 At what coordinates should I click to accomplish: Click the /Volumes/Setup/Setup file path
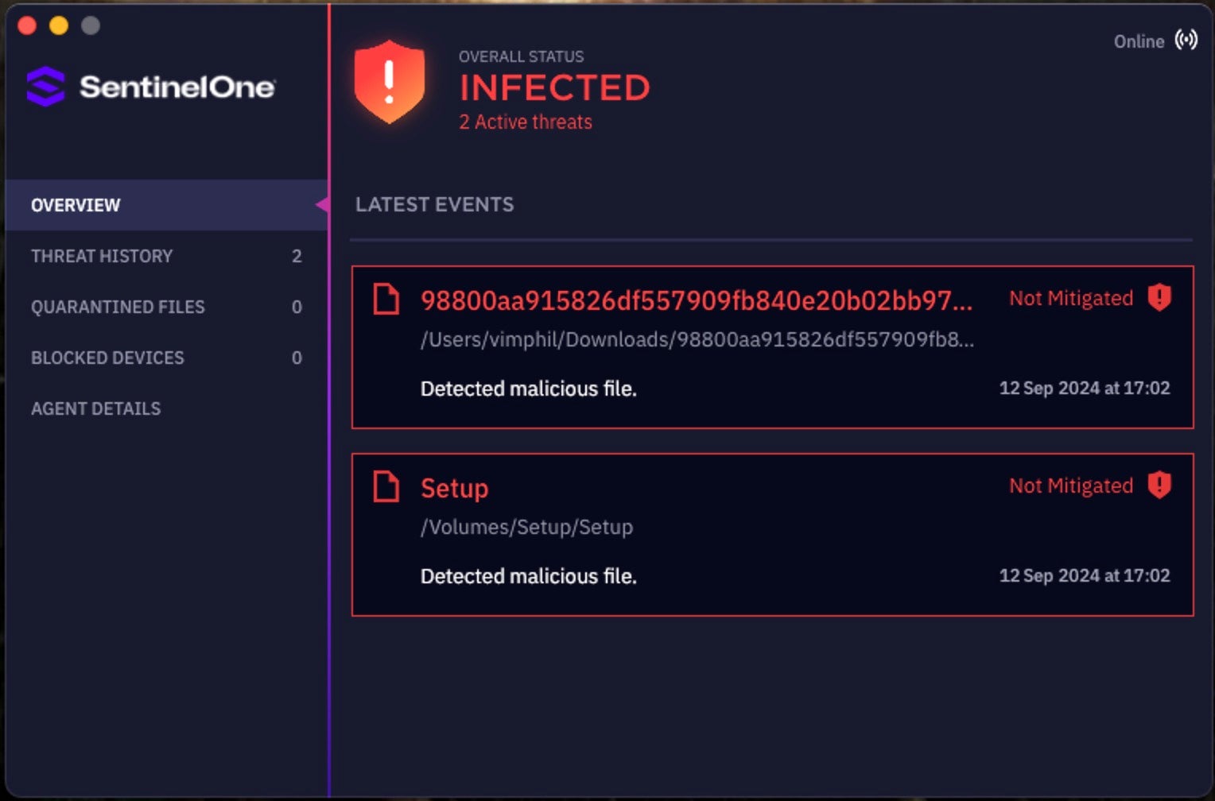point(526,527)
